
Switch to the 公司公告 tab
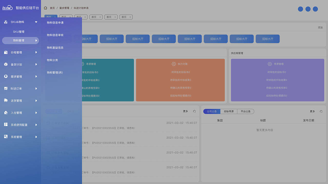(x=212, y=111)
